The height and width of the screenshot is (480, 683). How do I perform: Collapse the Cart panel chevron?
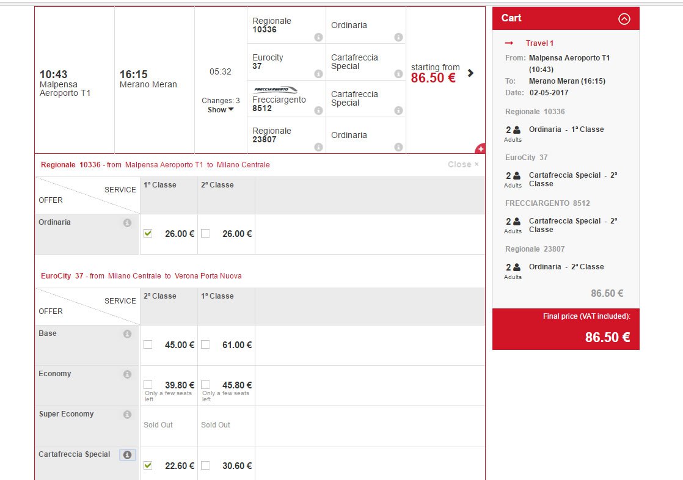(x=624, y=18)
